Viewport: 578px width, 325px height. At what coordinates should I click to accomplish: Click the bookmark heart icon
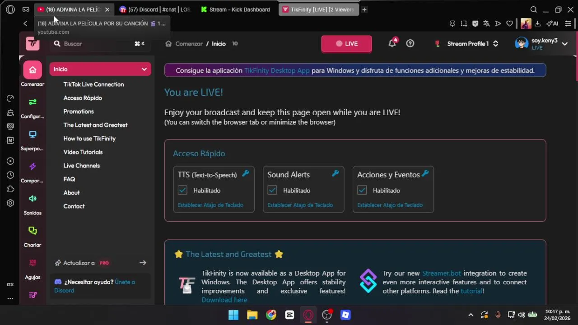pyautogui.click(x=509, y=23)
